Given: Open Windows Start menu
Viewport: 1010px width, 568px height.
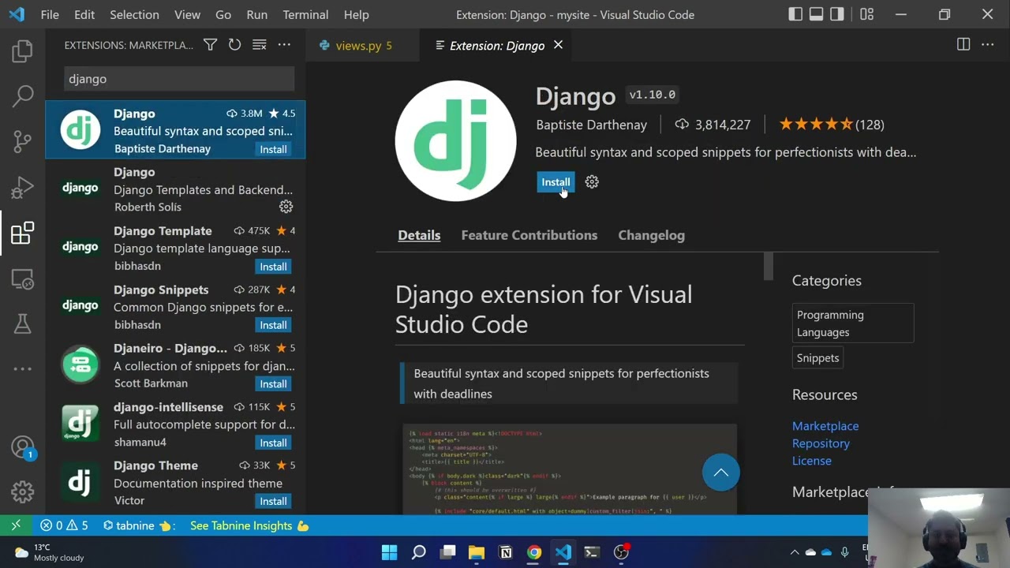Looking at the screenshot, I should tap(389, 552).
